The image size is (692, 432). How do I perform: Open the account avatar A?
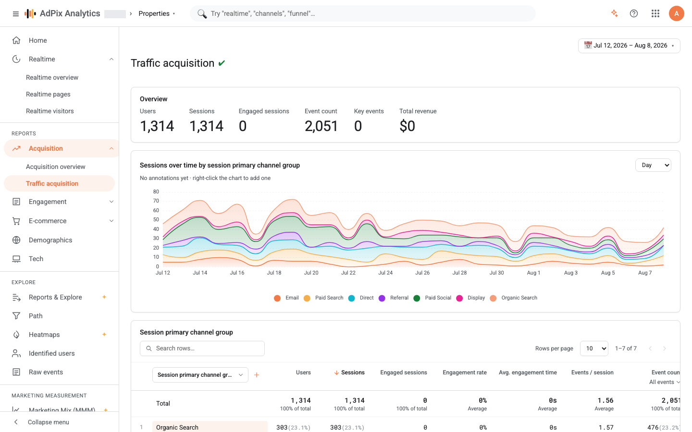point(677,13)
